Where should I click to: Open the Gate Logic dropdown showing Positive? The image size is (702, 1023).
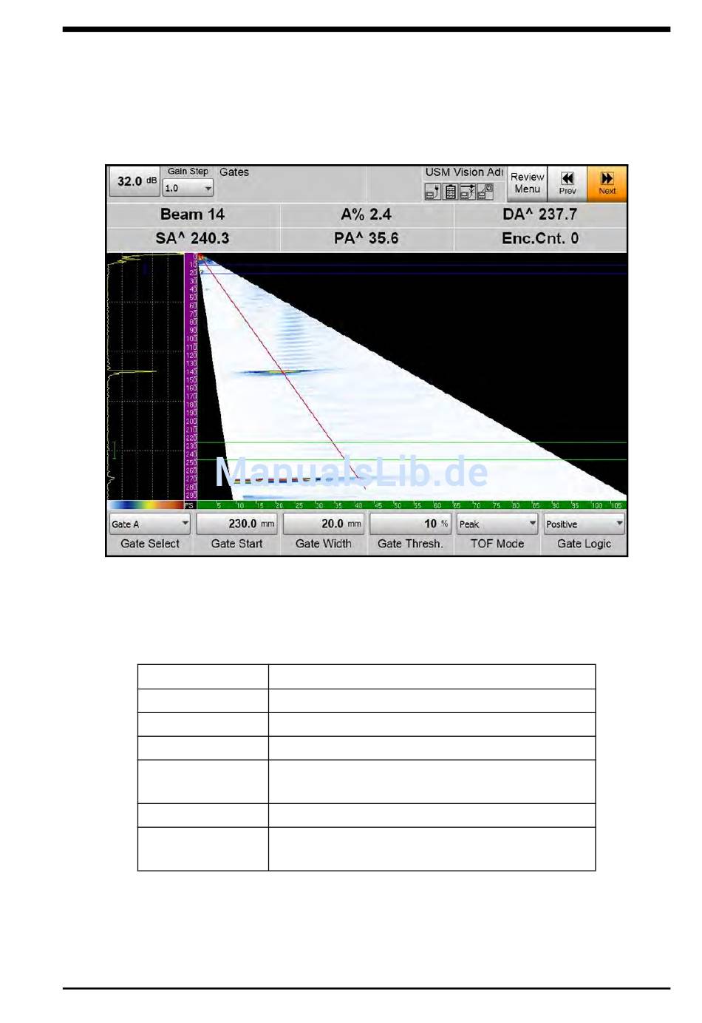(584, 524)
